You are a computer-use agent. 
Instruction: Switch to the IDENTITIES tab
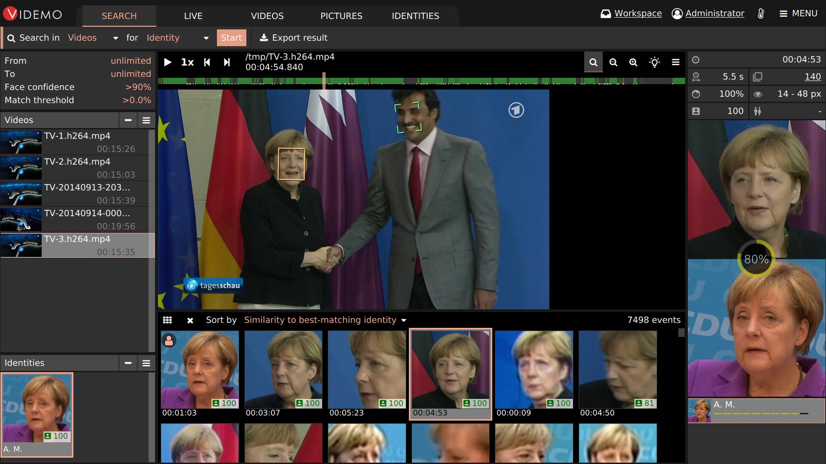point(415,16)
